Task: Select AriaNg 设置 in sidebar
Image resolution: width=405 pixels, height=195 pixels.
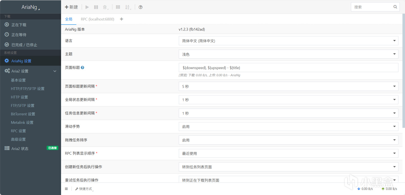Action: click(x=30, y=61)
